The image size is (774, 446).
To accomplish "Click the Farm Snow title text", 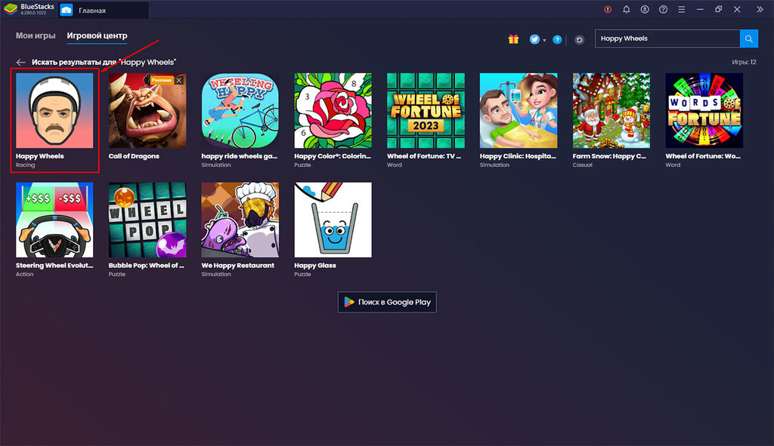I will pyautogui.click(x=609, y=156).
